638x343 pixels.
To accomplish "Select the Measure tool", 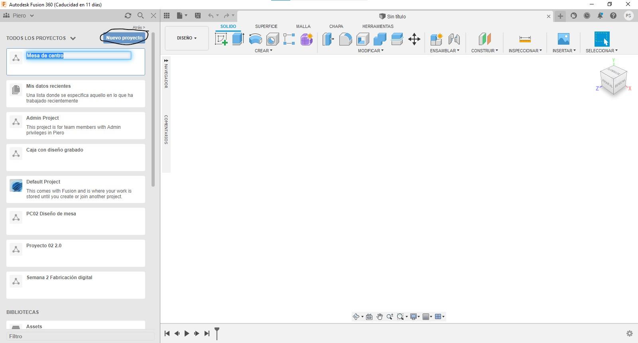I will [x=525, y=39].
